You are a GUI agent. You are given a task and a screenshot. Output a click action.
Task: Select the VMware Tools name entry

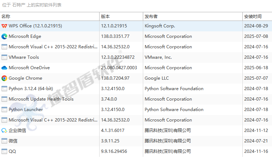coord(24,57)
